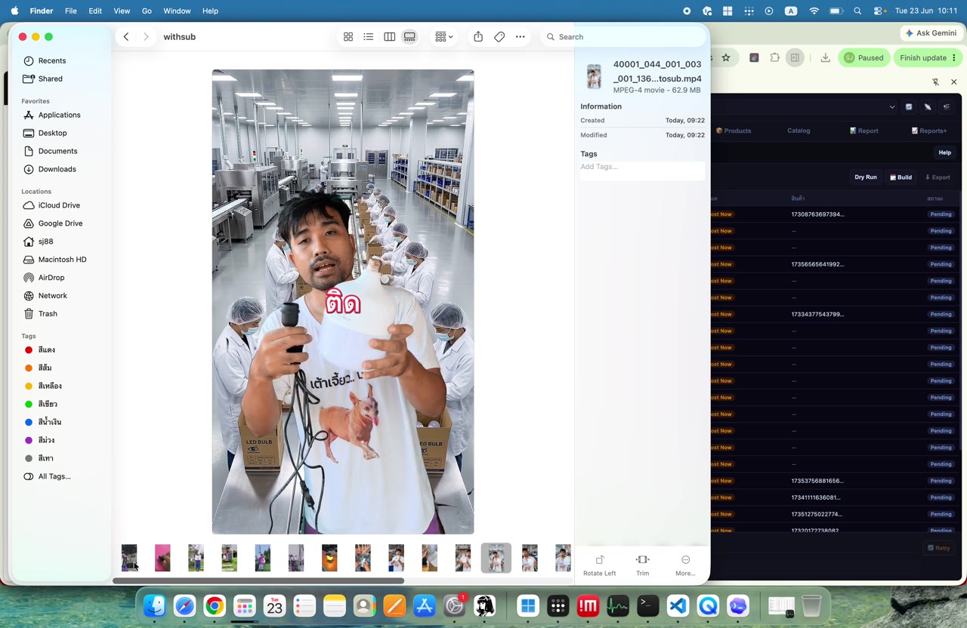Open the More quick actions menu

pyautogui.click(x=685, y=565)
